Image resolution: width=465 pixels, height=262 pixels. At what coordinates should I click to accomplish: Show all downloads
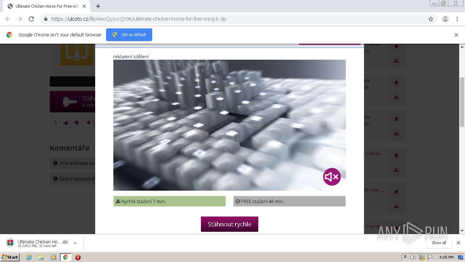439,243
